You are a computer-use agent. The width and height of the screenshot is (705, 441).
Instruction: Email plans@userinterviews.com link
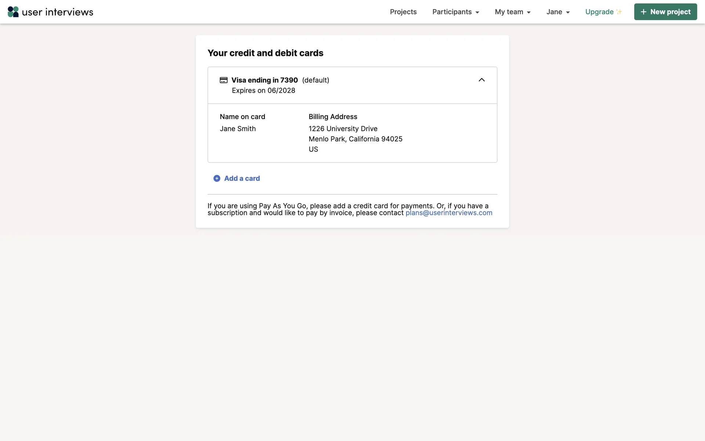(x=449, y=213)
